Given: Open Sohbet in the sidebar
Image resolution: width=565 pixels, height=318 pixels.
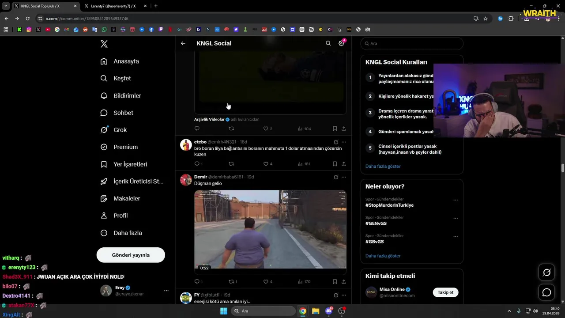Looking at the screenshot, I should pos(117,113).
